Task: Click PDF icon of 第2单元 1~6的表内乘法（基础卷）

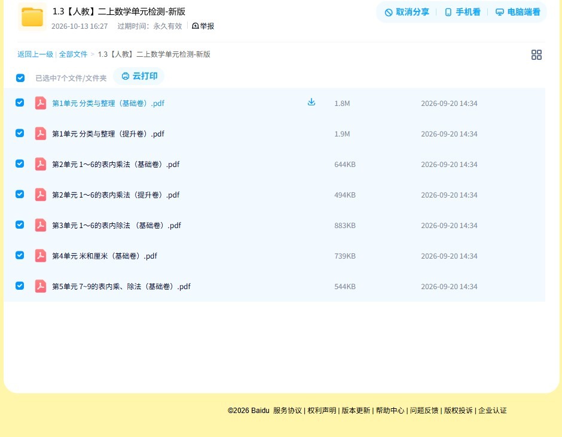Action: (41, 164)
